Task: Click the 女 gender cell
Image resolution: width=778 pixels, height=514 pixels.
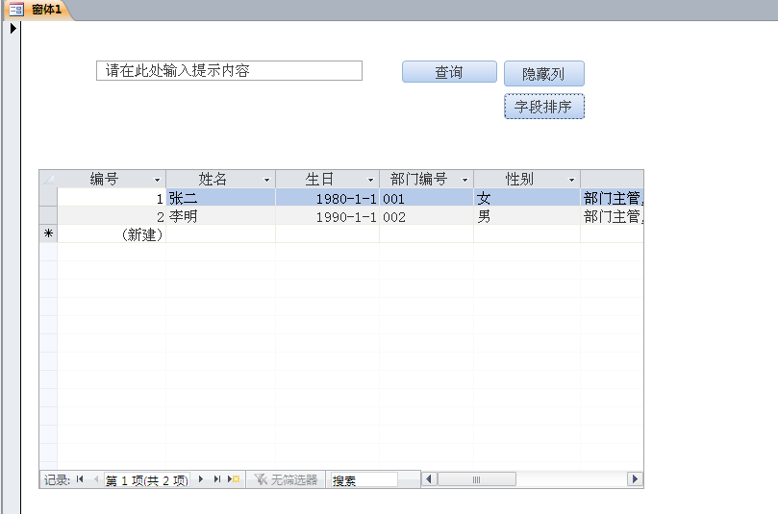Action: [527, 197]
